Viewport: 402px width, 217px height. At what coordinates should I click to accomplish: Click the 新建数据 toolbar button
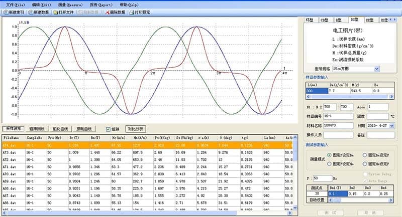39,12
